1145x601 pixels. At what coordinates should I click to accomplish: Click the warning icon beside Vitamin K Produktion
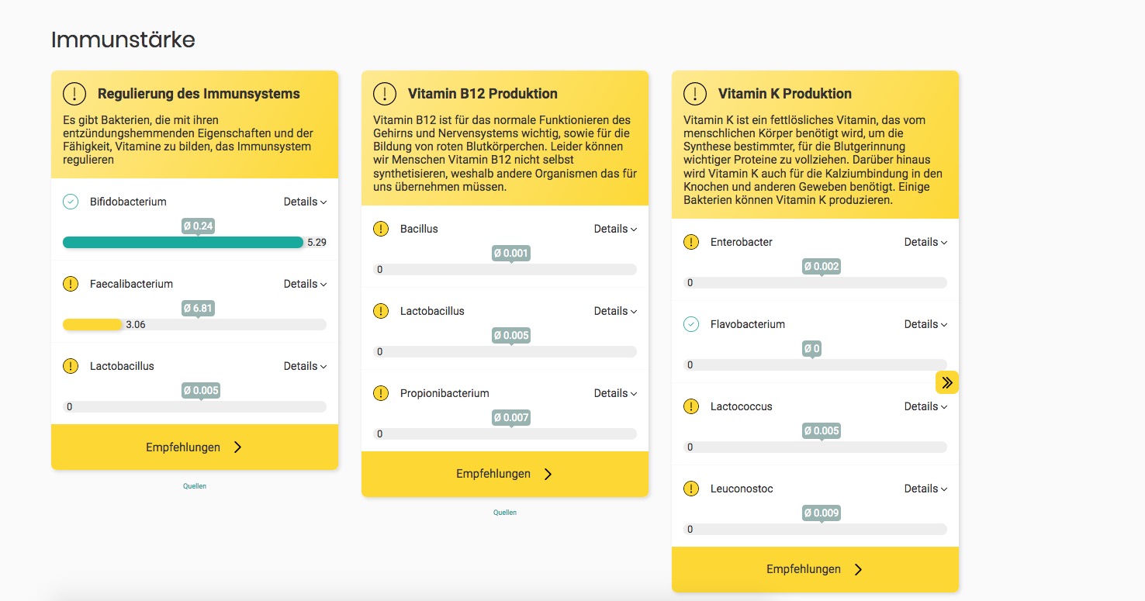coord(695,94)
